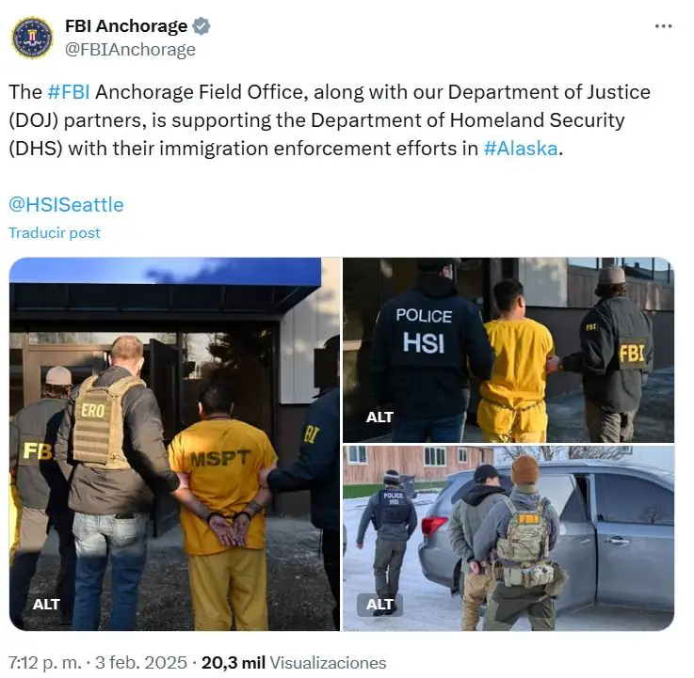Image resolution: width=694 pixels, height=678 pixels.
Task: Open the FBI Anchorage display name
Action: point(126,26)
